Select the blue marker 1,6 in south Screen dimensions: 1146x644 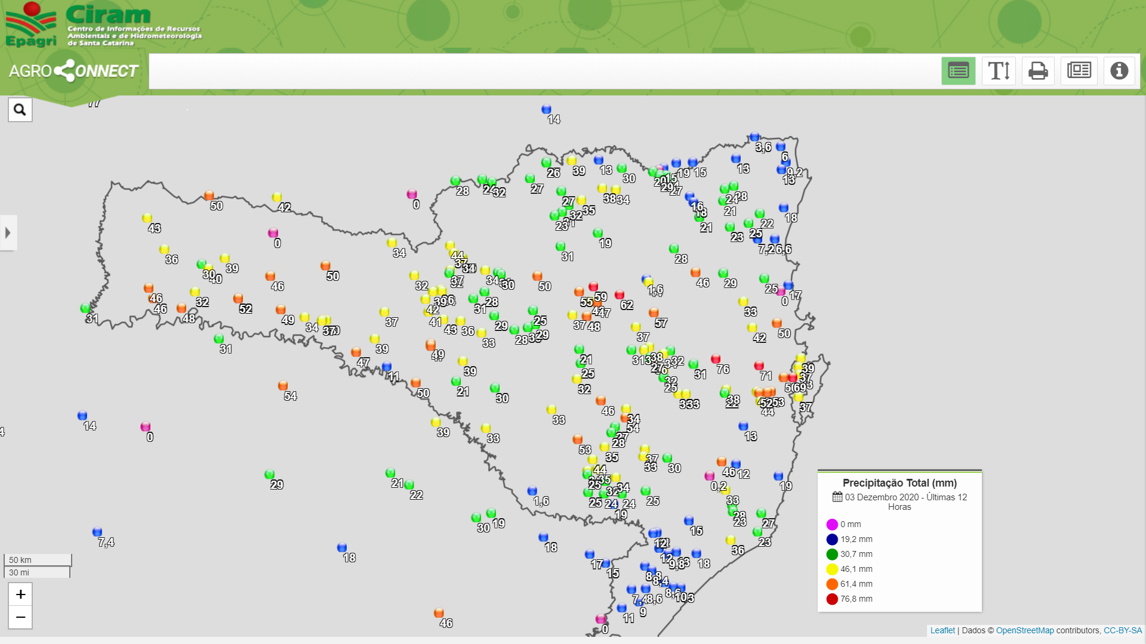[x=532, y=491]
